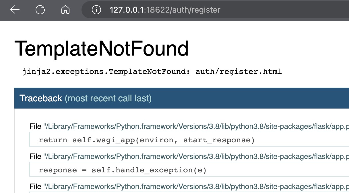
Task: Open the browser home page icon
Action: tap(66, 10)
